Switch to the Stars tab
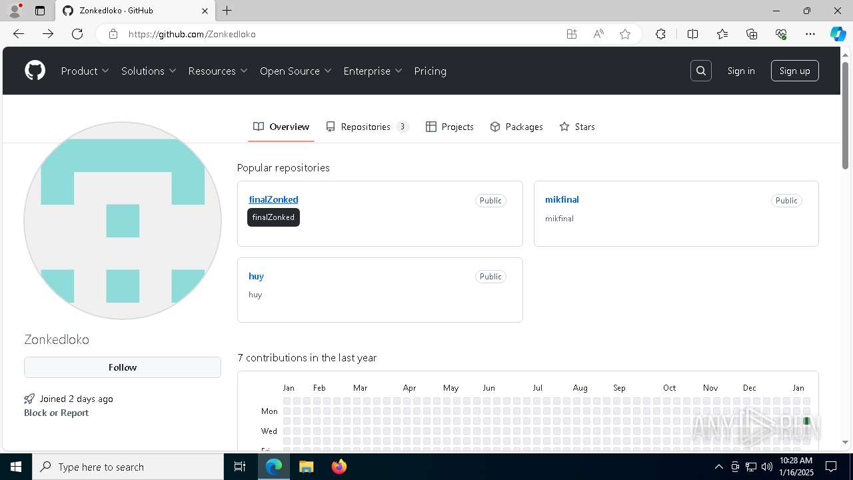 tap(577, 127)
